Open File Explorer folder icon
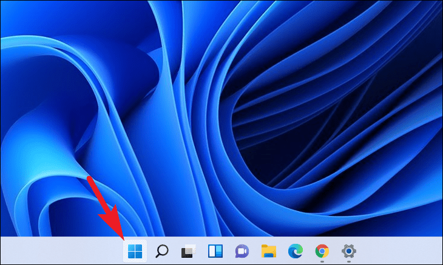This screenshot has width=443, height=265. [x=269, y=251]
